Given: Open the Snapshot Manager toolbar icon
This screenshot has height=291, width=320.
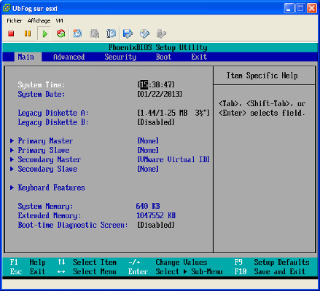Looking at the screenshot, I should 111,33.
